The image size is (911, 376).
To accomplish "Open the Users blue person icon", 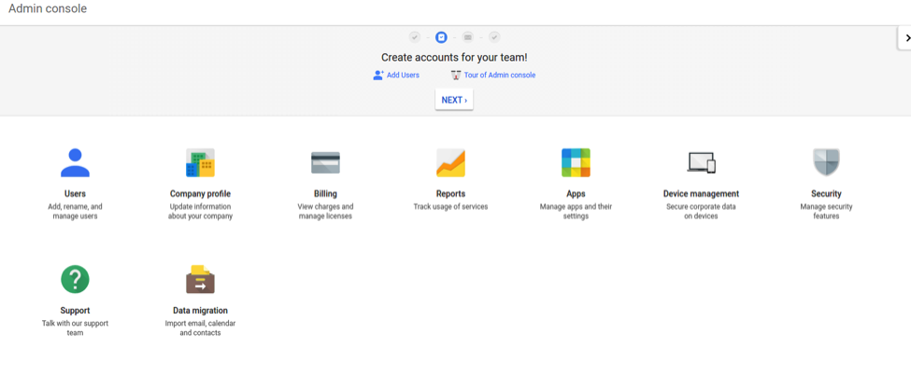I will click(75, 162).
